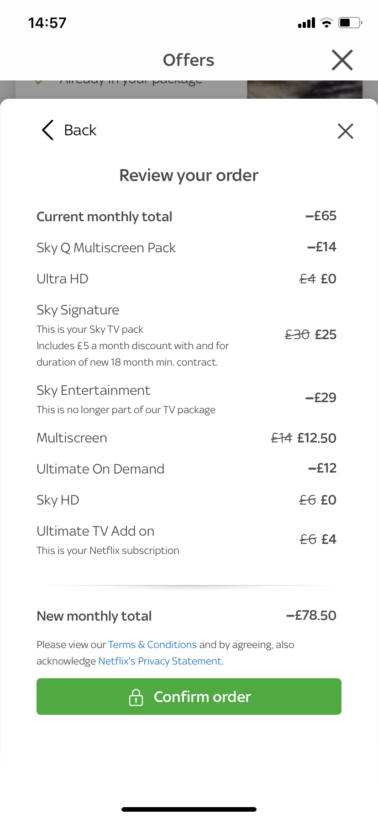Select the Ultimate TV Add on item

pyautogui.click(x=95, y=531)
